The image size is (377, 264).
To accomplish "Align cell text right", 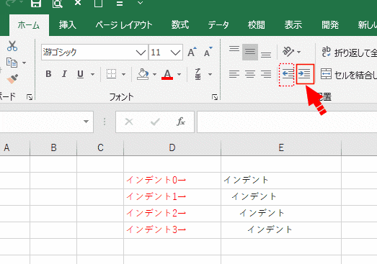I will tap(266, 74).
